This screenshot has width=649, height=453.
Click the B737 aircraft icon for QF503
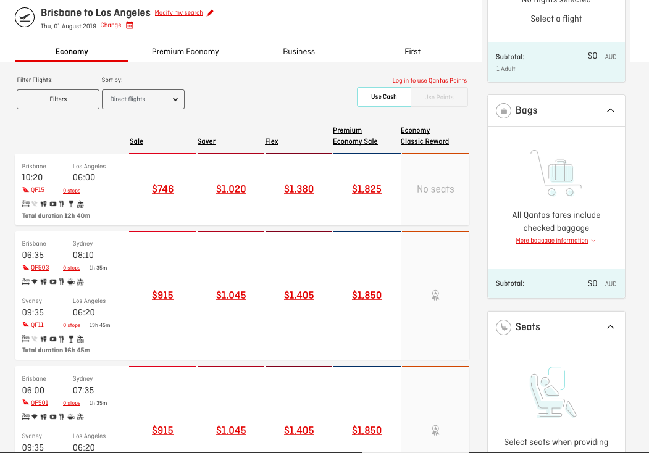[x=80, y=281]
